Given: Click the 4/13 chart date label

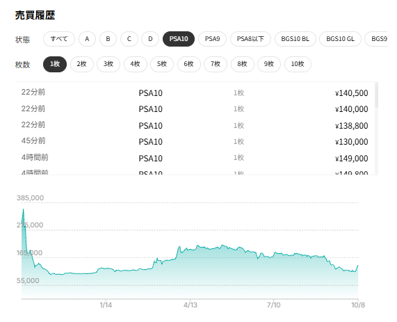Looking at the screenshot, I should (x=191, y=305).
